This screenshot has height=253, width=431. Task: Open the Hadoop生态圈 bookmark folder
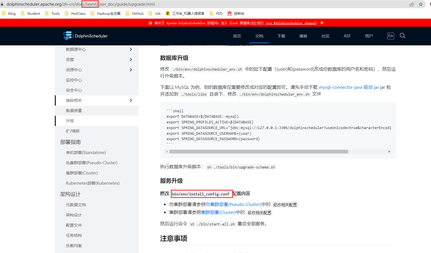coord(106,13)
